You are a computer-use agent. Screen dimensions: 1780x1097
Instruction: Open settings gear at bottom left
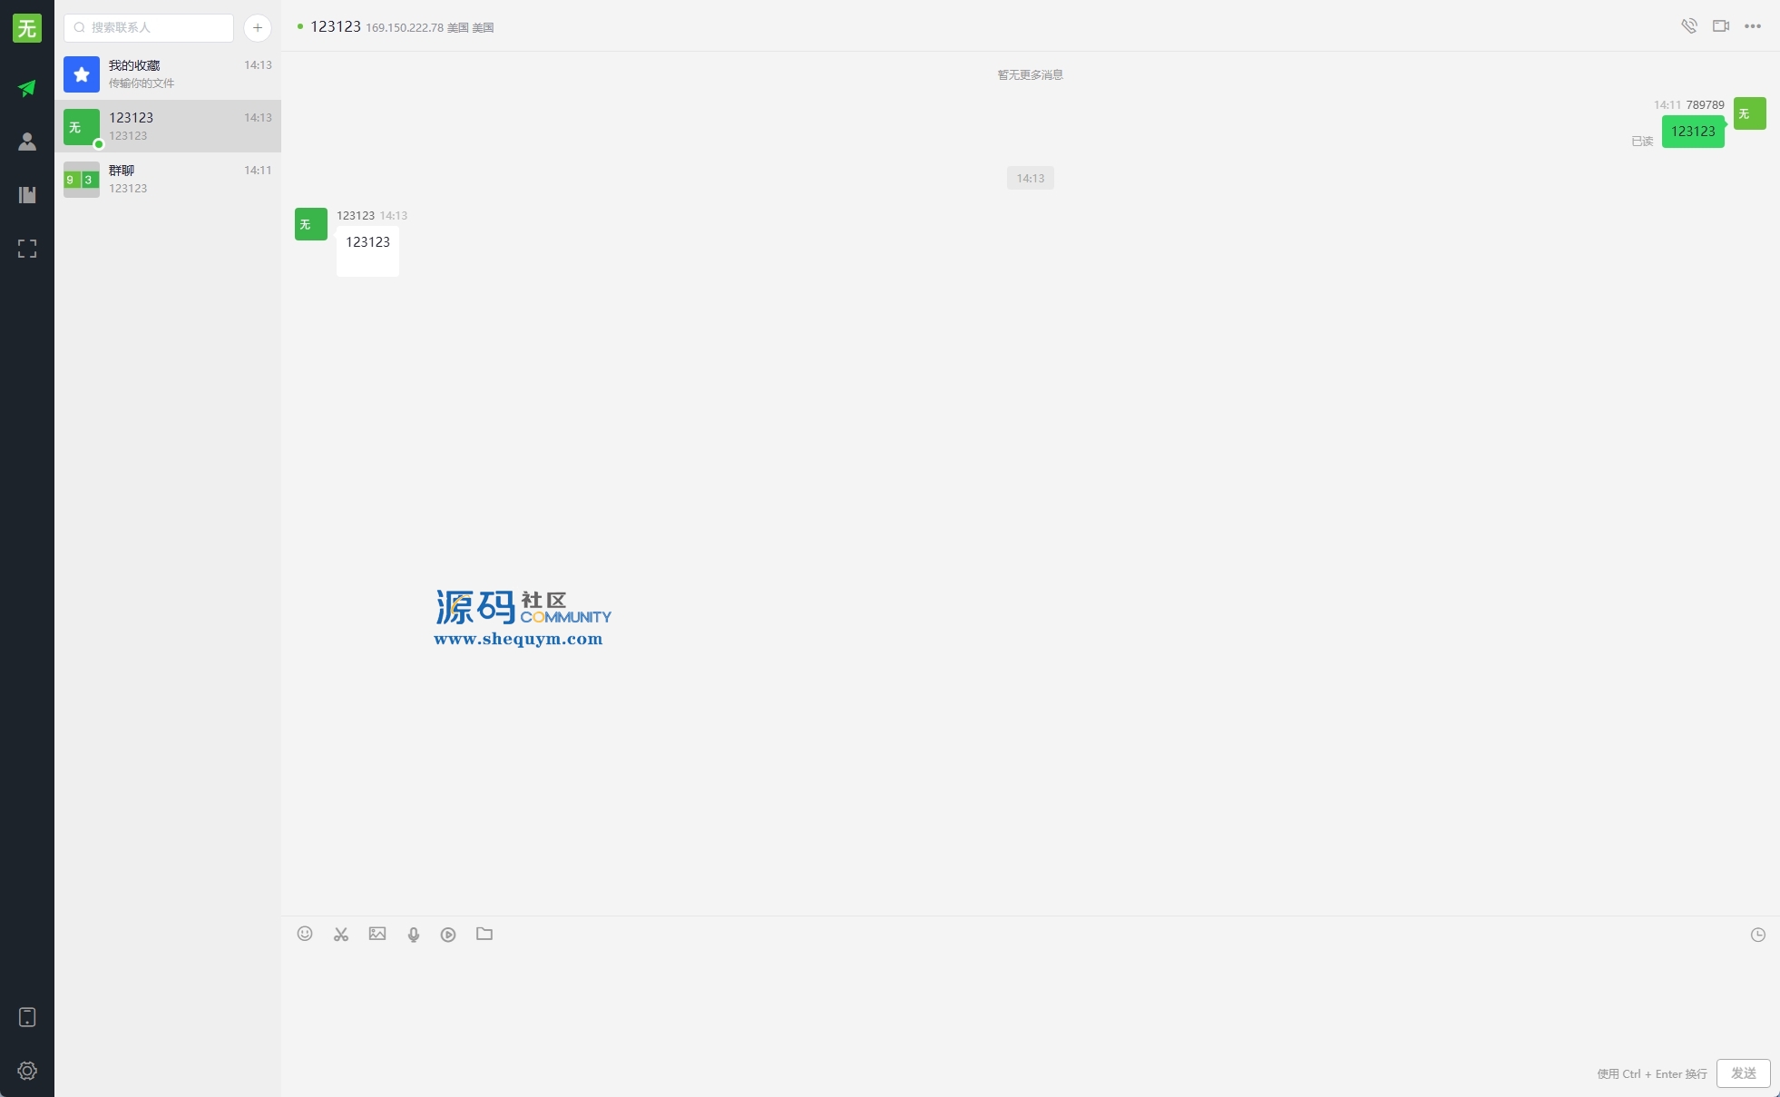click(27, 1071)
